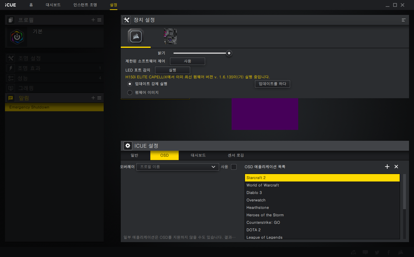Viewport: 414px width, 257px height.
Task: Click 실행 button for LED 포트 감지
Action: pyautogui.click(x=172, y=70)
